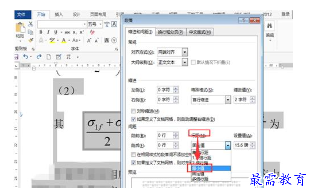Click the spacing before 段前 spinner
This screenshot has width=310, height=195.
tap(176, 135)
